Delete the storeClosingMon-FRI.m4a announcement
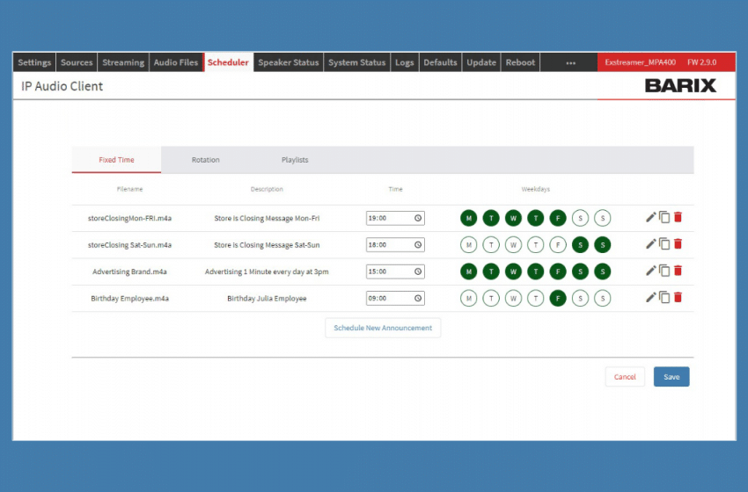 click(x=678, y=218)
